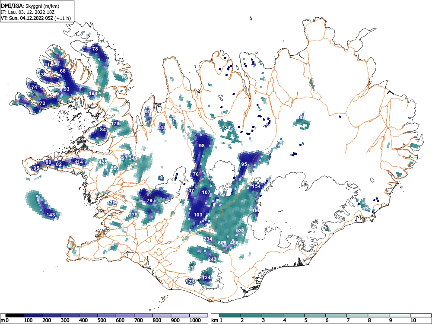The width and height of the screenshot is (432, 324).
Task: Pick the dark navy swatch between 100 and 200
Action: point(33,315)
